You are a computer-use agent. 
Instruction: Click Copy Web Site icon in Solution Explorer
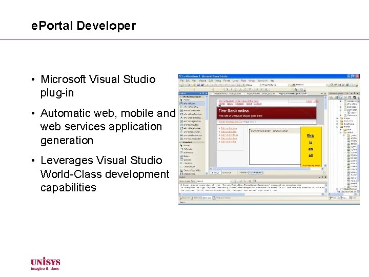355,97
